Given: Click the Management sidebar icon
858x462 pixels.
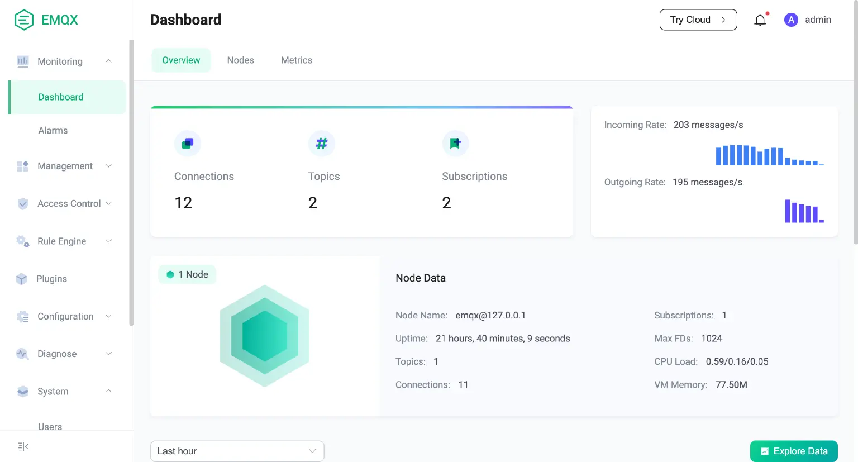Looking at the screenshot, I should (22, 166).
